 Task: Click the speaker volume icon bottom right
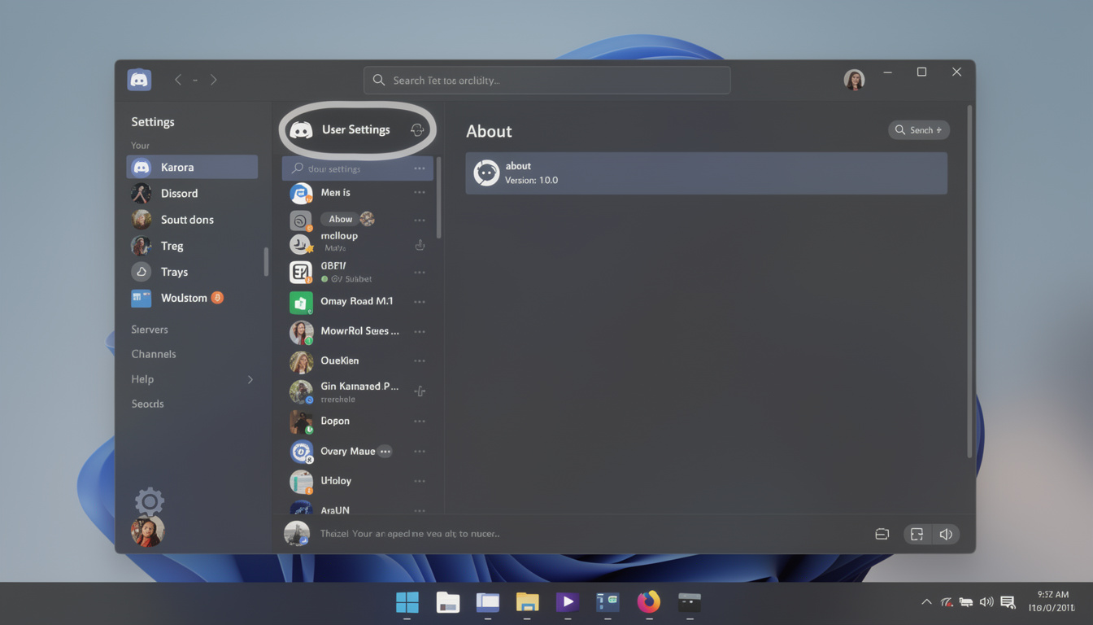point(945,534)
